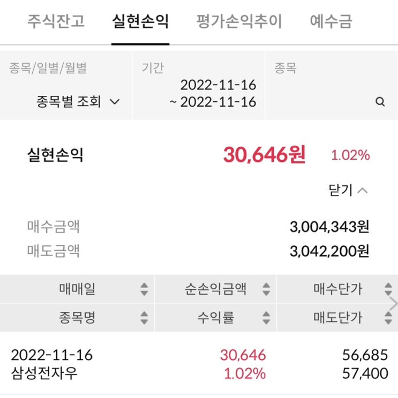Sort by 매수단가 using the sort arrows
The height and width of the screenshot is (398, 398).
click(388, 290)
